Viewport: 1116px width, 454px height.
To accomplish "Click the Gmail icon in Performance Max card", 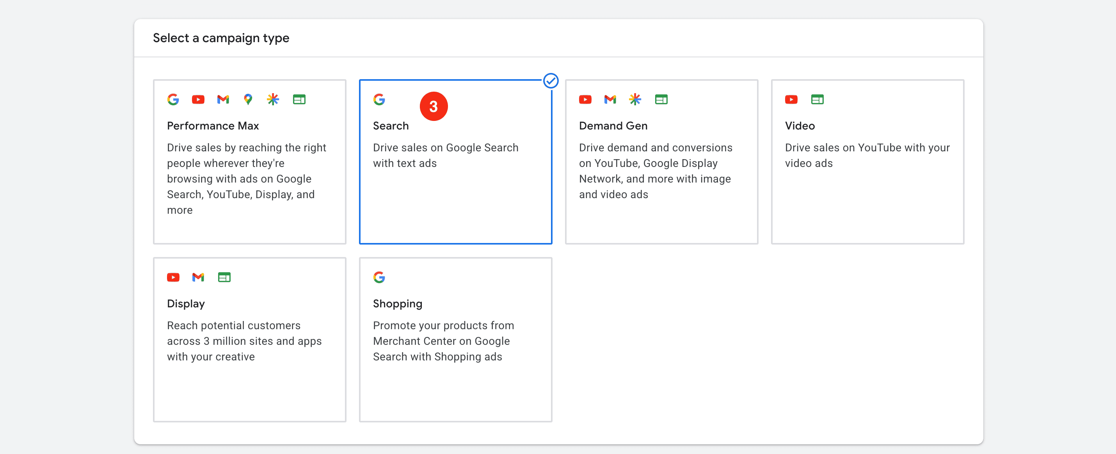I will coord(223,99).
